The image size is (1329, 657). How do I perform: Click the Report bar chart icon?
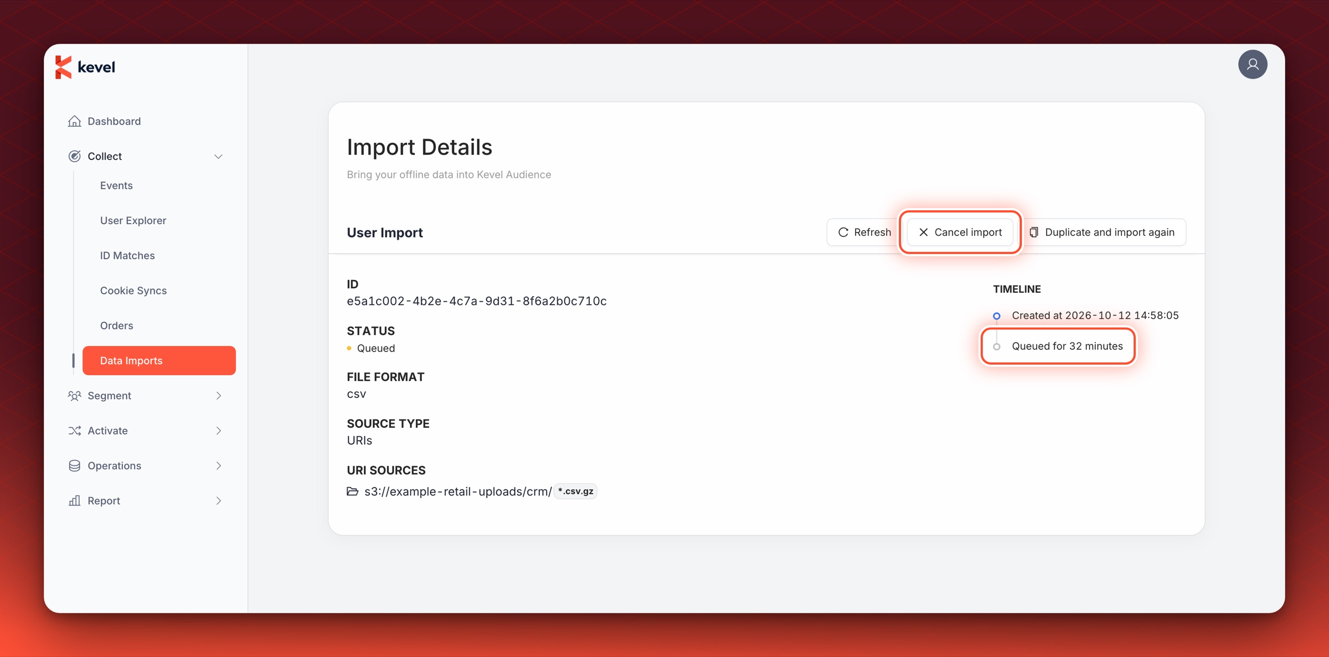click(74, 500)
